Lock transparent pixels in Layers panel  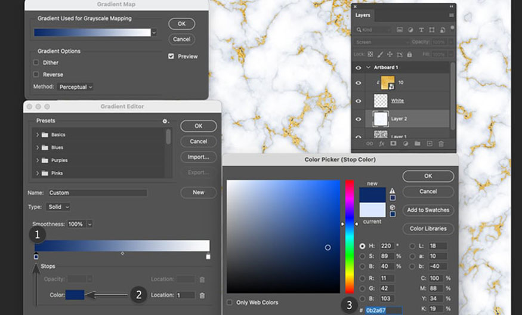(x=370, y=54)
